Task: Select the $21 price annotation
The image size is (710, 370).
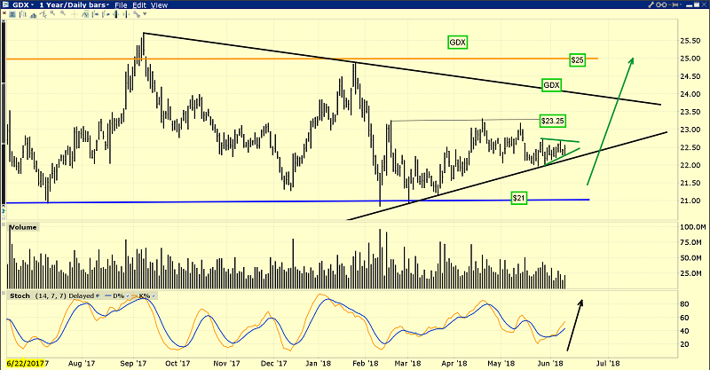Action: pyautogui.click(x=519, y=198)
